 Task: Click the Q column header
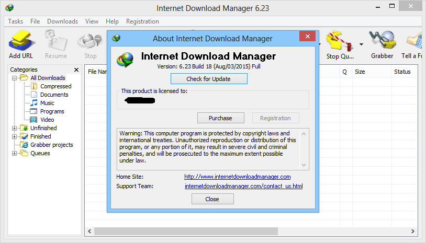[x=345, y=72]
